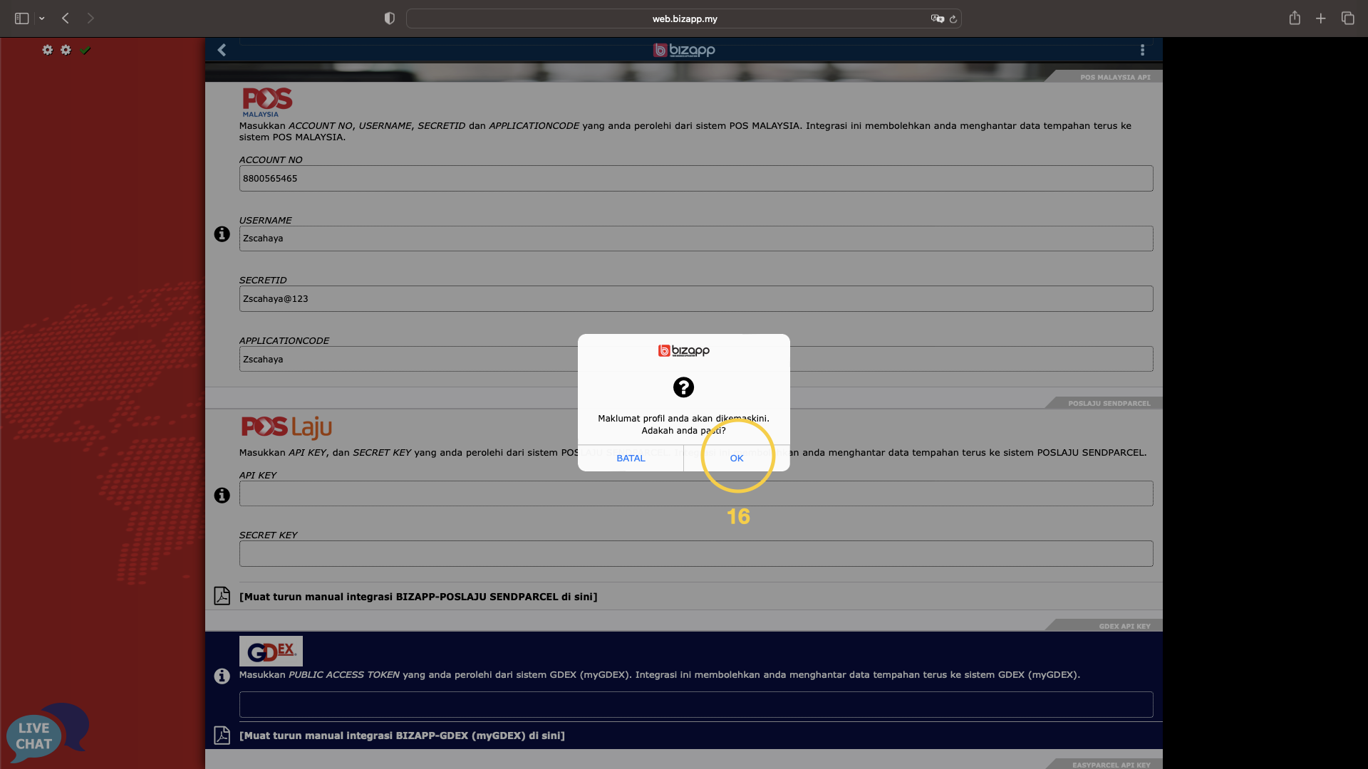This screenshot has height=769, width=1368.
Task: Click the Pos Laju logo
Action: (x=286, y=427)
